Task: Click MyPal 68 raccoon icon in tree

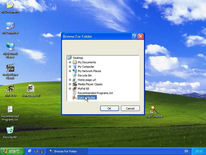Action: (x=75, y=88)
